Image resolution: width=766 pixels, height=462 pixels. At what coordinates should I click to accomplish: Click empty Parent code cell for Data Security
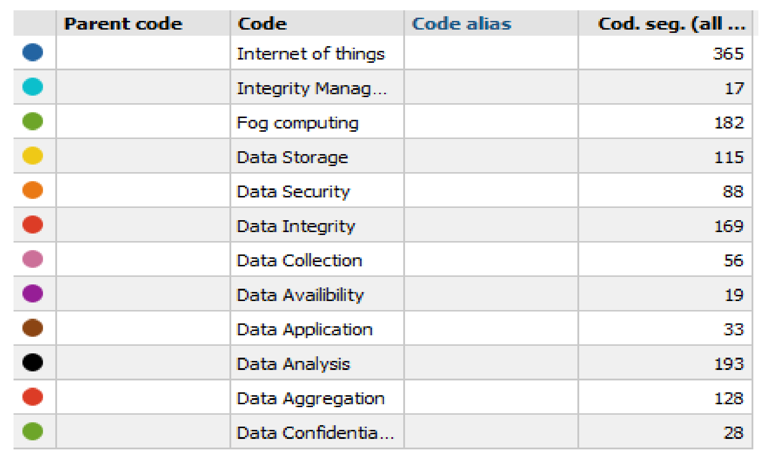point(143,191)
